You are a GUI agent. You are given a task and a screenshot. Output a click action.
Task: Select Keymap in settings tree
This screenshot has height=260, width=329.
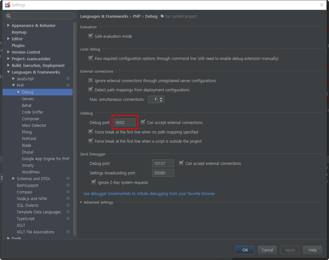(x=19, y=32)
